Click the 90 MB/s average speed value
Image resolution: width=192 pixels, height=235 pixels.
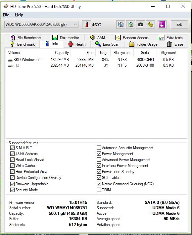click(x=171, y=219)
